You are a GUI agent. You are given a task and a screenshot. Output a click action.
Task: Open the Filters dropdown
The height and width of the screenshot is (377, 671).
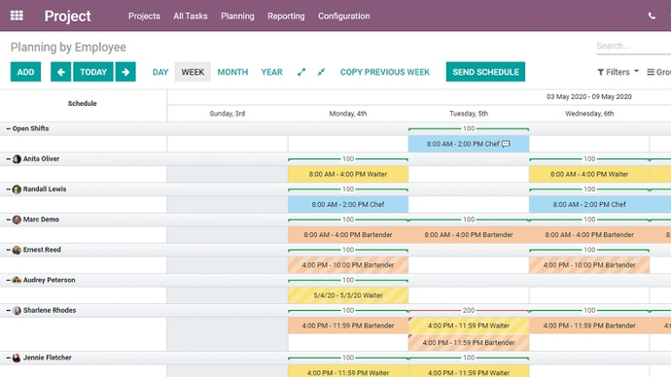click(618, 72)
